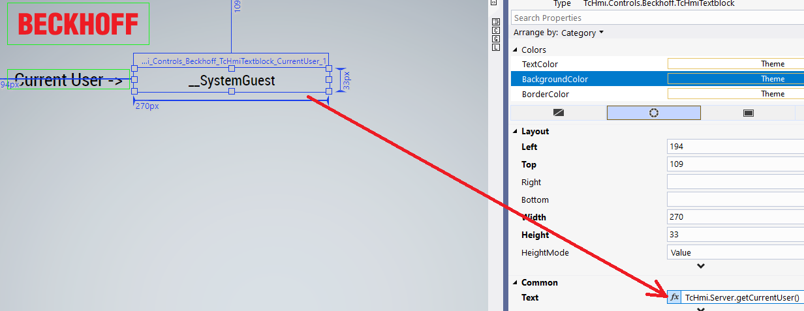Open the Arrange by Category dropdown
Image resolution: width=804 pixels, height=311 pixels.
[581, 33]
